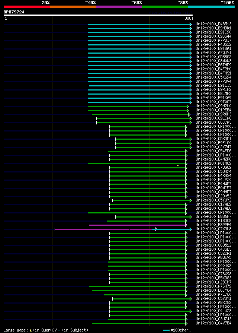Click the purple ~60% identity legend segment
238x333 pixels.
point(119,7)
